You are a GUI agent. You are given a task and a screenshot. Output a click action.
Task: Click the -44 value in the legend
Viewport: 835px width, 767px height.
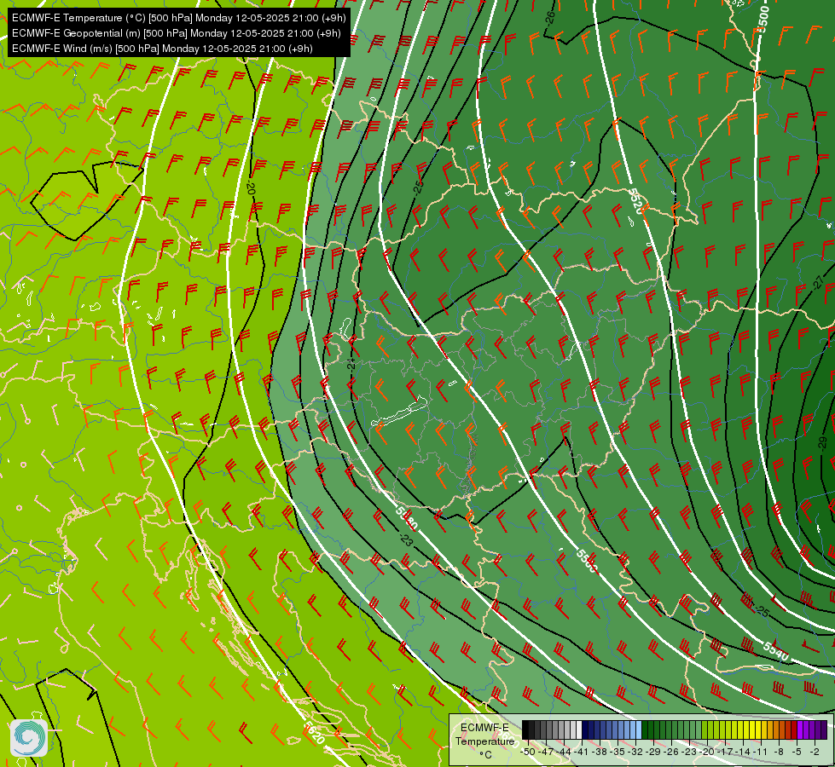[565, 752]
